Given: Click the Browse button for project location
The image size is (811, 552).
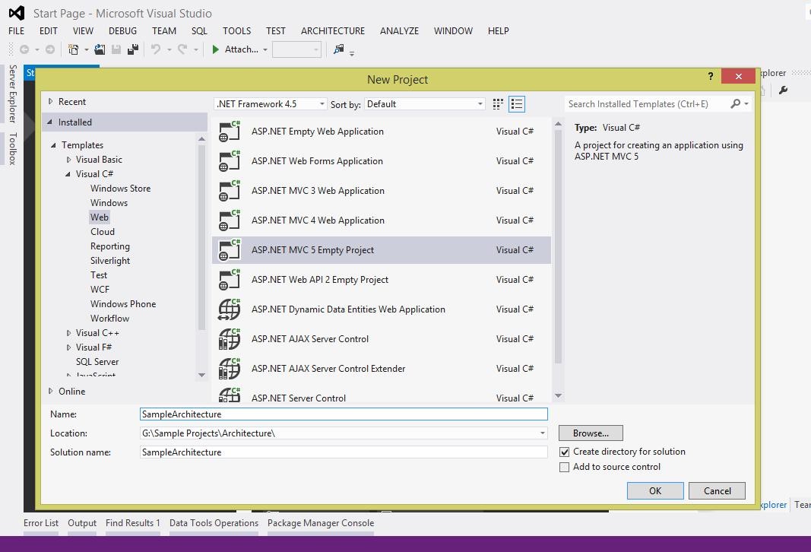Looking at the screenshot, I should (x=591, y=433).
